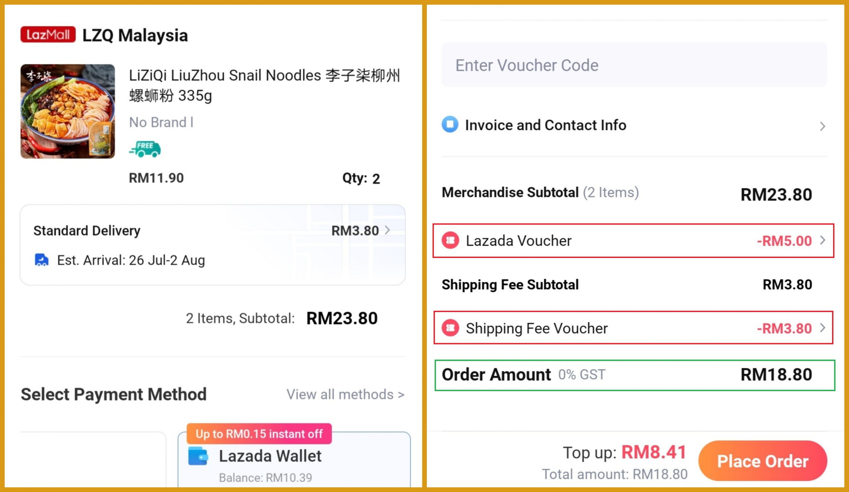The width and height of the screenshot is (849, 492).
Task: Click the free shipping truck icon
Action: [x=145, y=149]
